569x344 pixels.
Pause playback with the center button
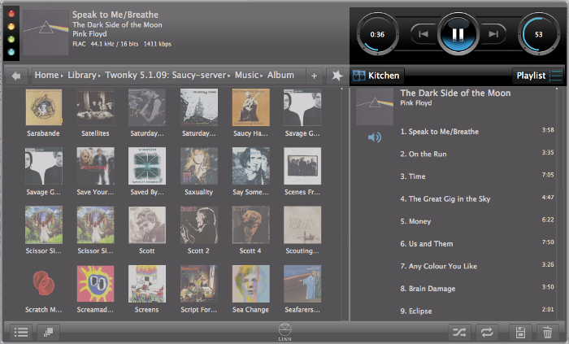458,34
